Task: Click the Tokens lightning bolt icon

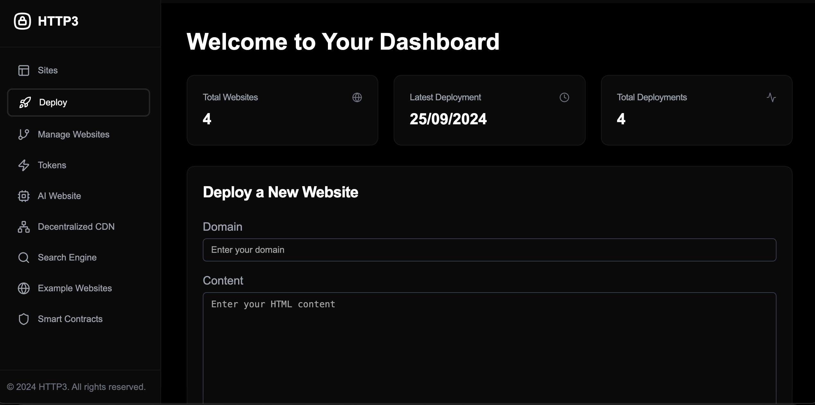Action: pyautogui.click(x=24, y=165)
